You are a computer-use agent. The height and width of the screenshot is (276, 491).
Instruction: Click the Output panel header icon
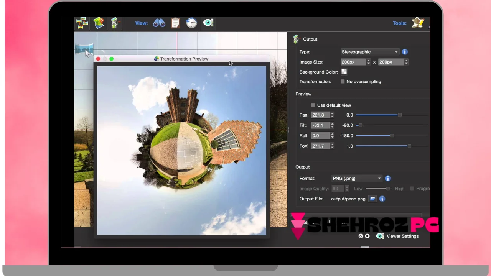(296, 39)
